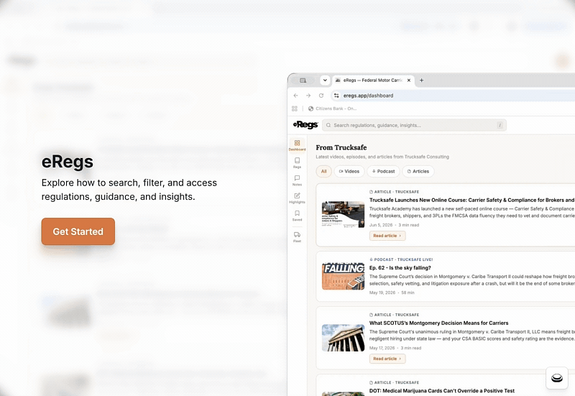Screen dimensions: 575x396
Task: Open the Dashboard sidebar icon
Action: click(x=297, y=145)
